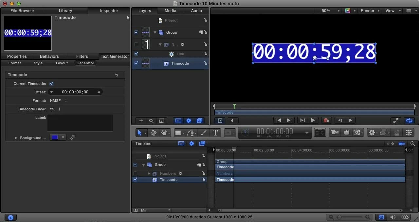Open the Filters inspector tab

coord(82,56)
